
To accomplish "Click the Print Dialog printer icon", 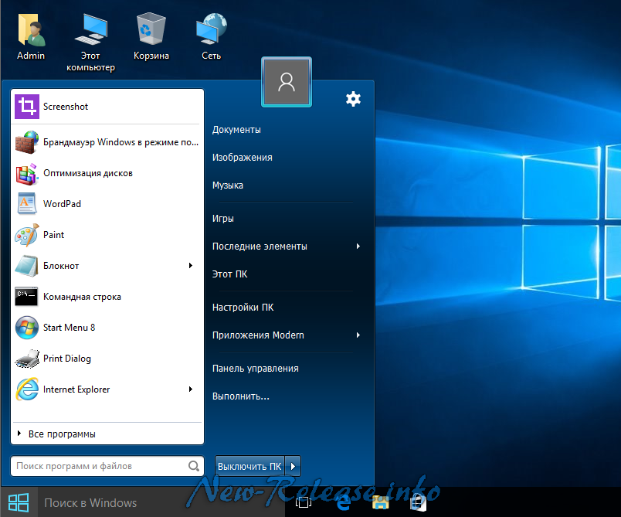I will (27, 359).
